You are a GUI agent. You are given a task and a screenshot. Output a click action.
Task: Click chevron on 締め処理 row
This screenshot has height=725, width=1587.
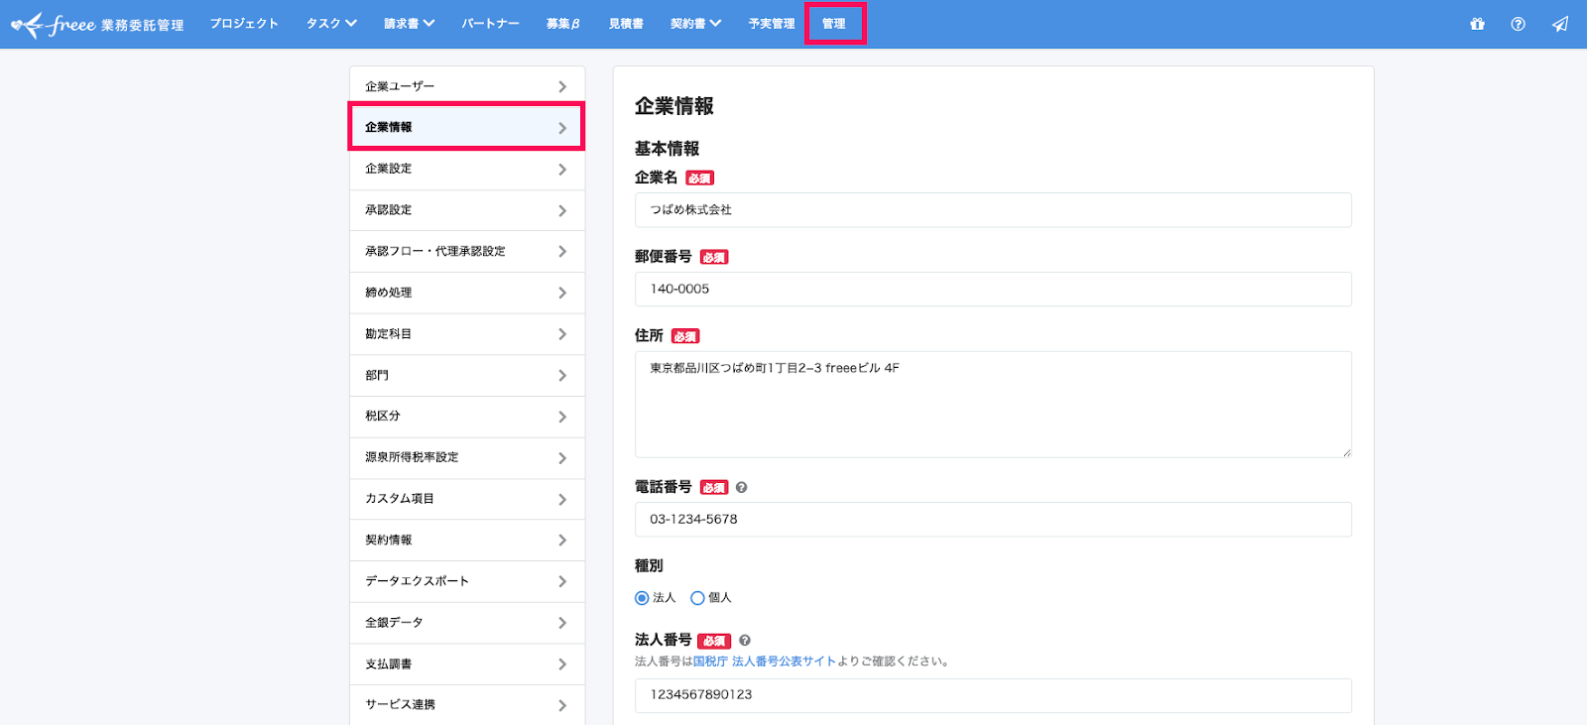[x=562, y=294]
